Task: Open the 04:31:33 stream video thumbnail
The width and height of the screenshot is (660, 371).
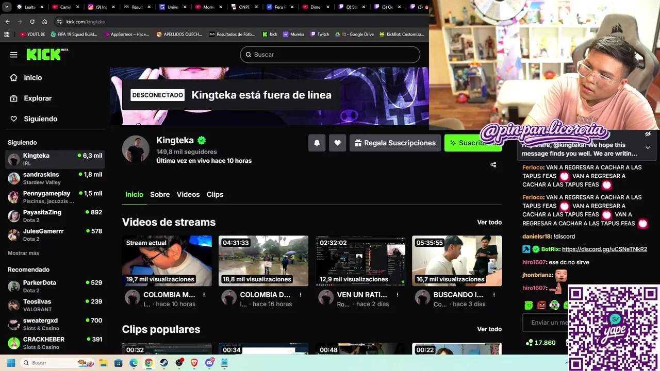Action: (x=263, y=261)
